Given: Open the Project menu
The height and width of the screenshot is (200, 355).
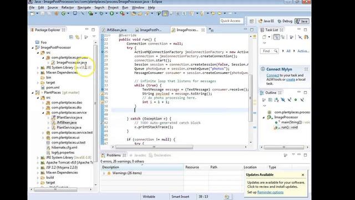Looking at the screenshot, I should [x=113, y=7].
